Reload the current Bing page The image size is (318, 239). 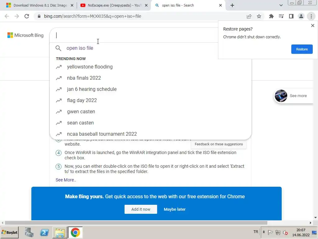point(27,16)
